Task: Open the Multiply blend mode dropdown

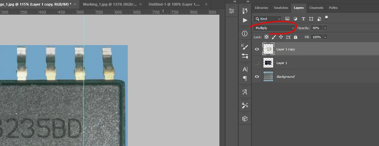Action: [274, 28]
